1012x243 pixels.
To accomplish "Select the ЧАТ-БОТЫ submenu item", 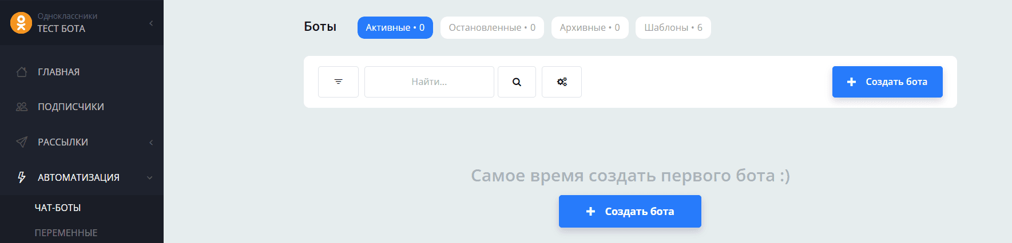I will click(x=58, y=208).
